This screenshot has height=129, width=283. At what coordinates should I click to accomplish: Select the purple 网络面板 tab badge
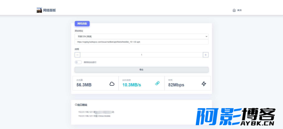click(82, 24)
